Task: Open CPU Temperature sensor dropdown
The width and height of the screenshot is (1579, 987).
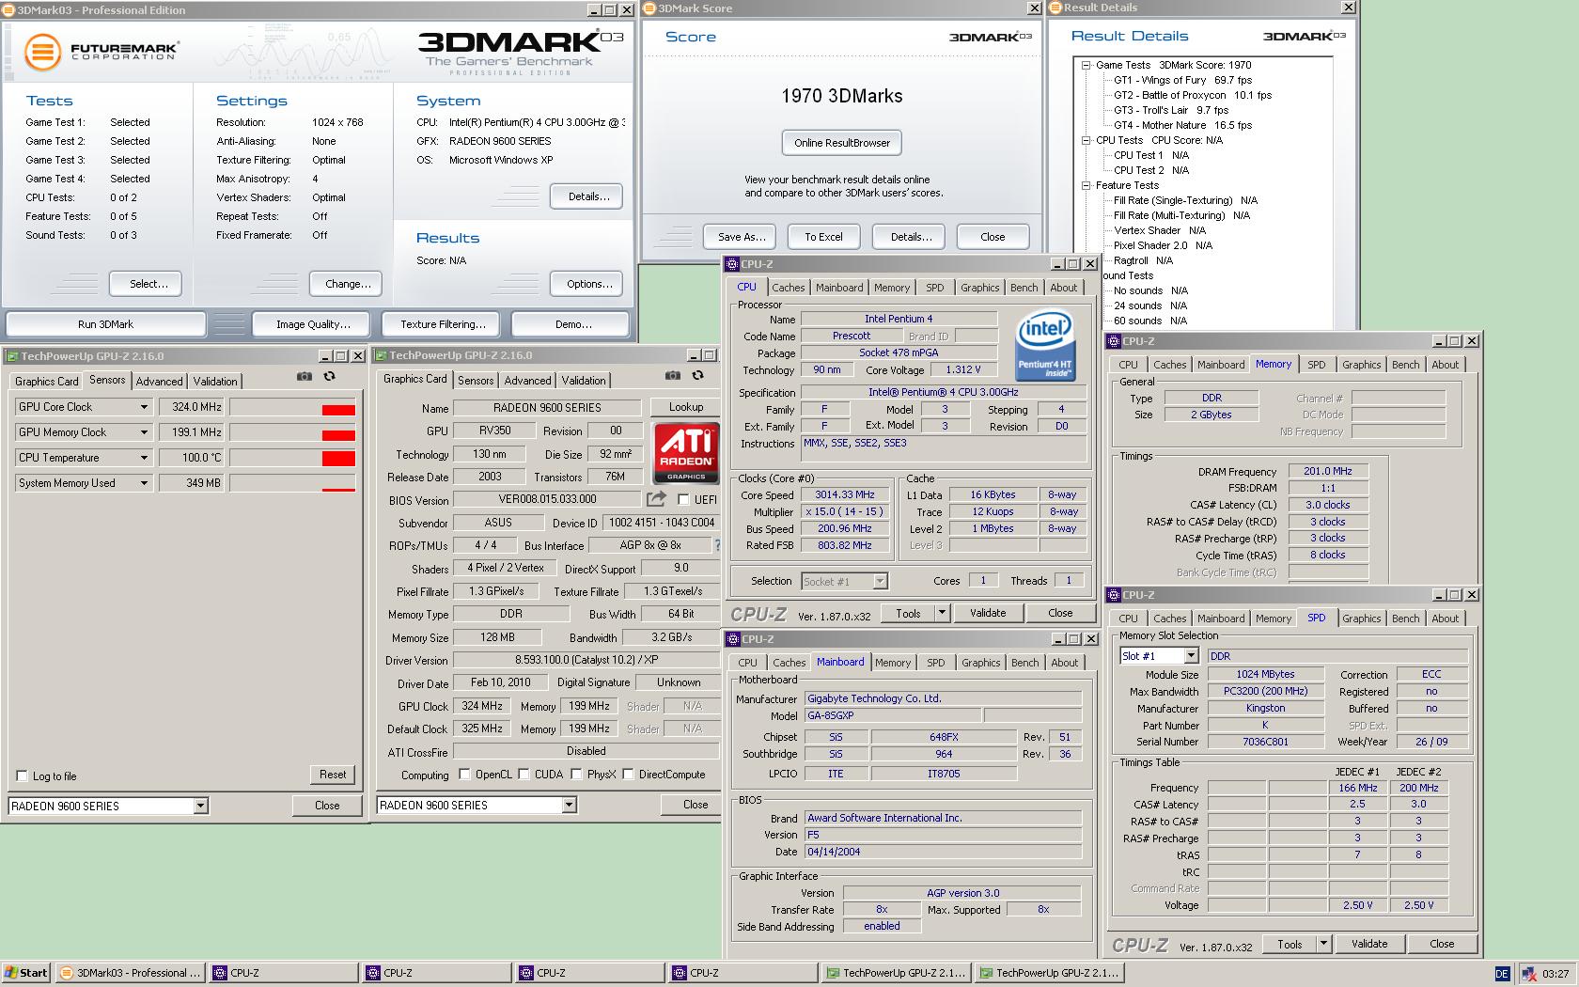Action: click(144, 458)
